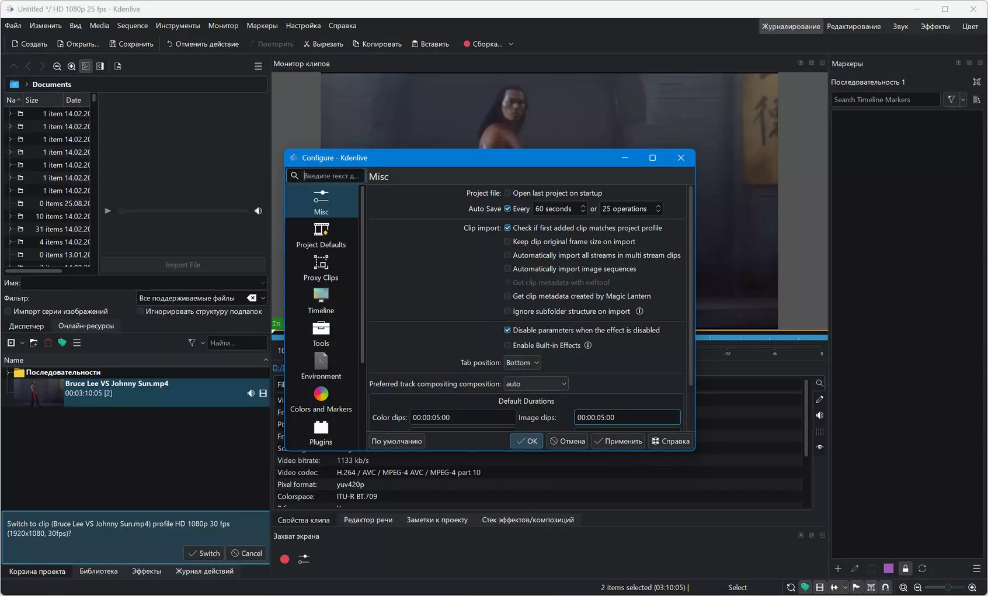Screen dimensions: 988x596
Task: Click Сохранить in main toolbar
Action: 131,44
